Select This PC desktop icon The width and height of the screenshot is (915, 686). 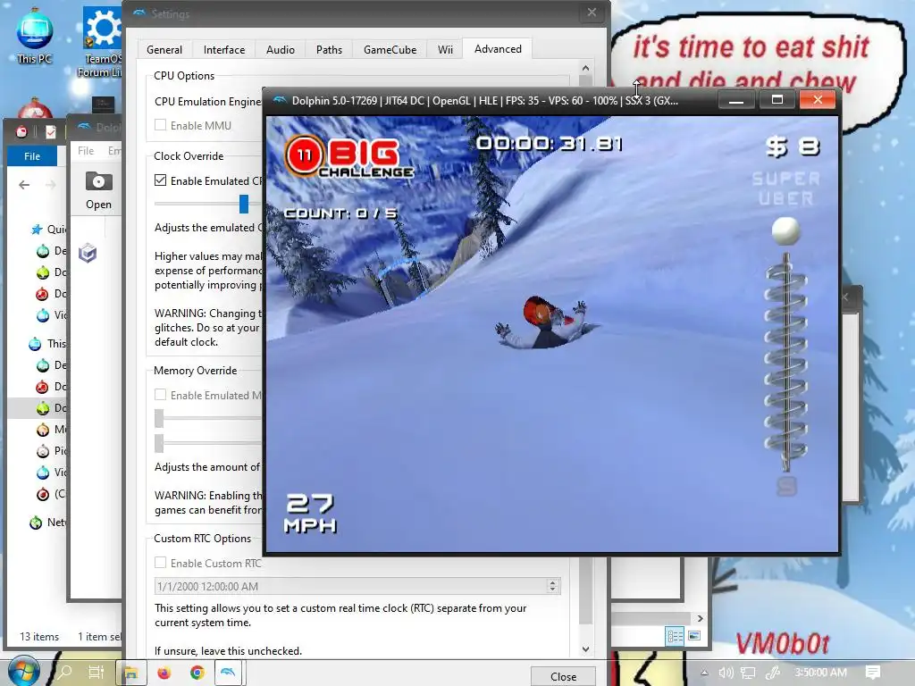point(35,38)
